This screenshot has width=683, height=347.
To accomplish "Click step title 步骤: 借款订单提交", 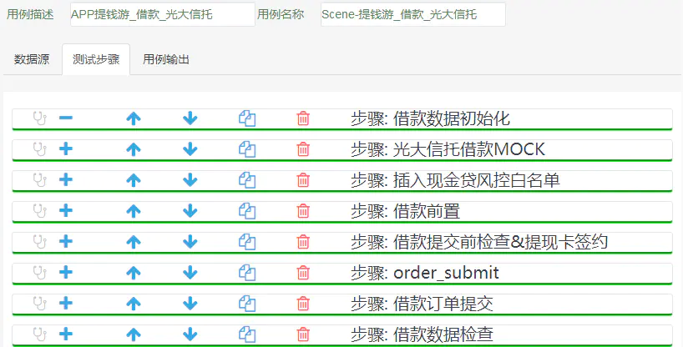I will tap(422, 304).
